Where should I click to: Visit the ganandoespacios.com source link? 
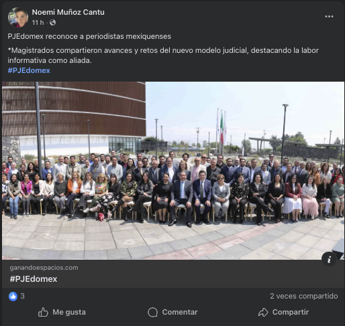point(44,268)
